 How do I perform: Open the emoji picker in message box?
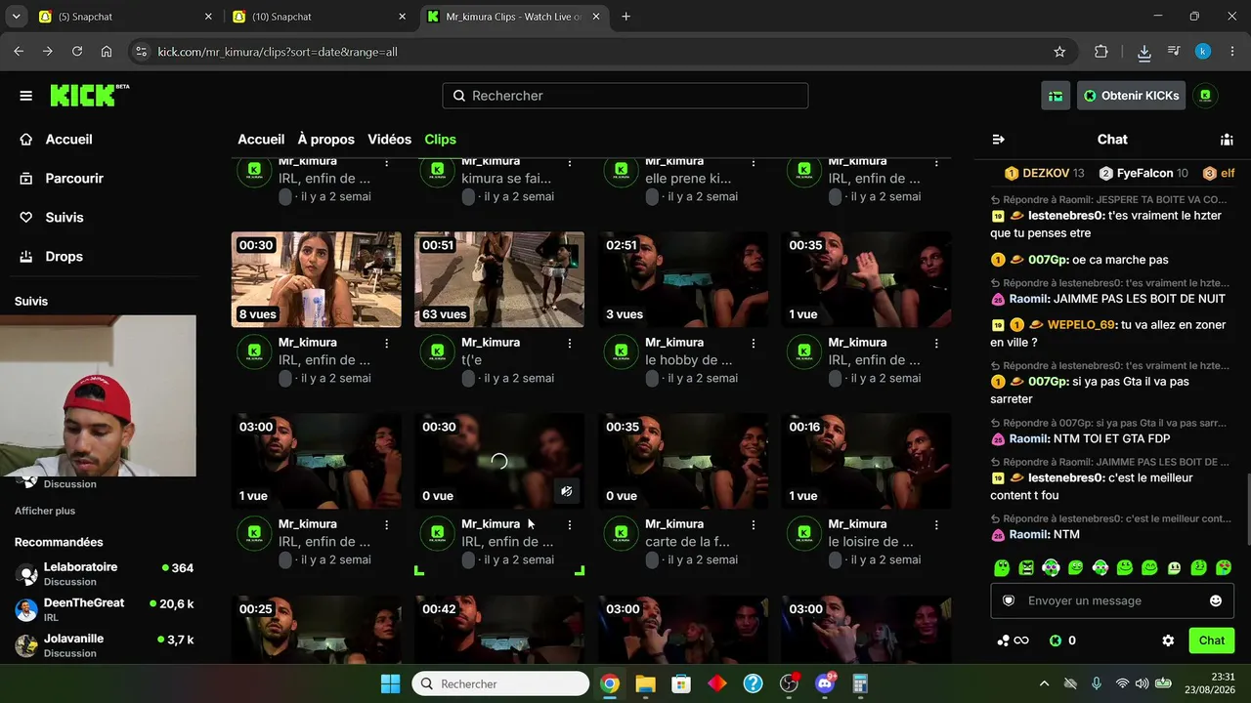(x=1216, y=600)
